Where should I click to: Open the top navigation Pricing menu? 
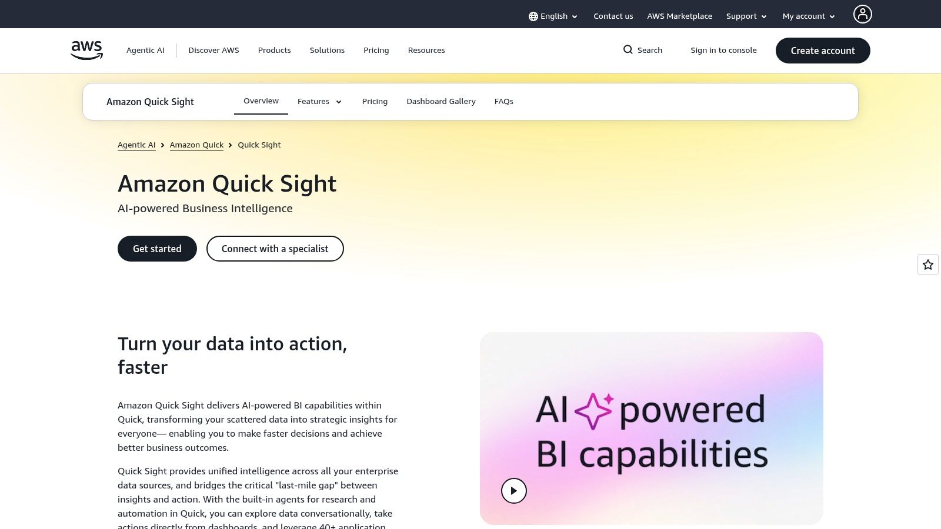[376, 51]
